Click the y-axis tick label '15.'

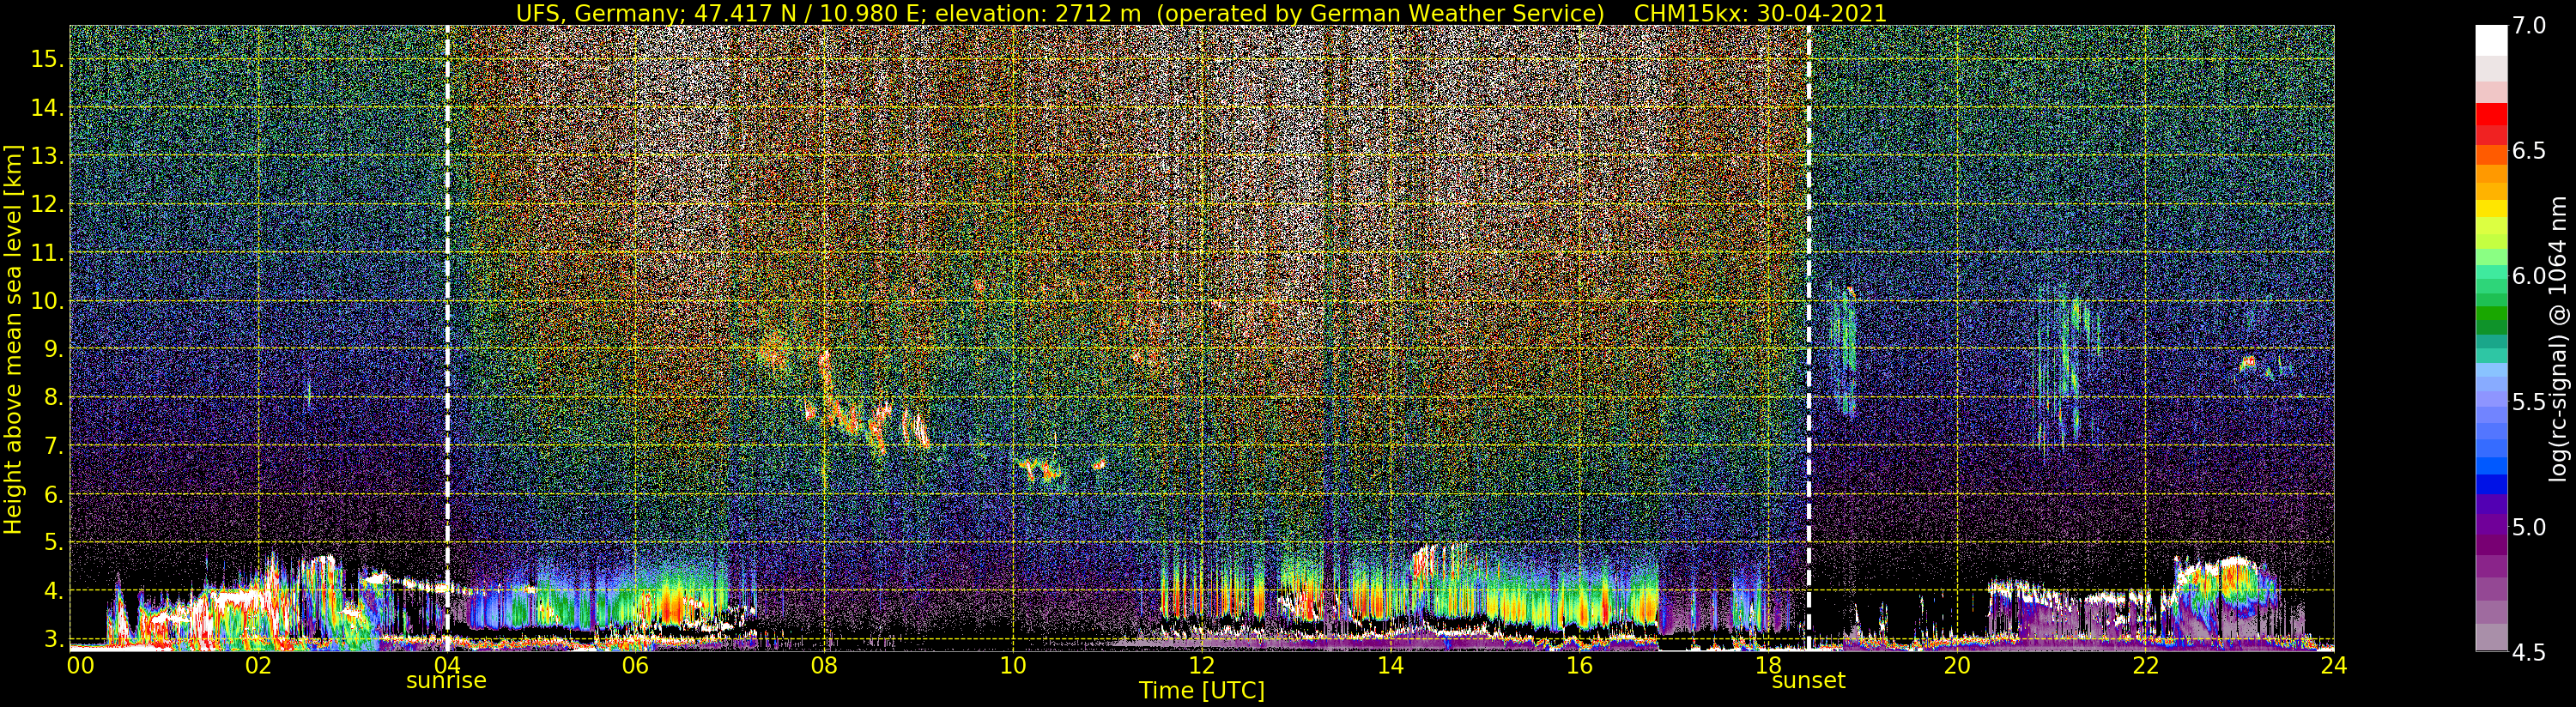coord(47,59)
